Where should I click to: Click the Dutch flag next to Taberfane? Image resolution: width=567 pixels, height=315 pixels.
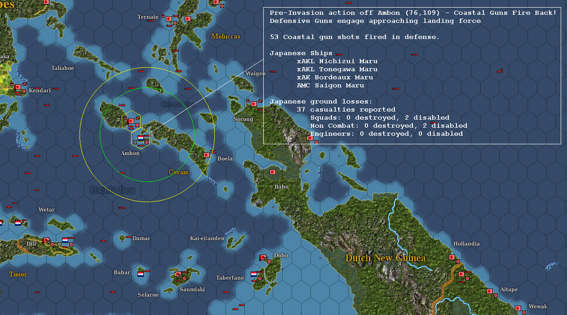pyautogui.click(x=254, y=274)
